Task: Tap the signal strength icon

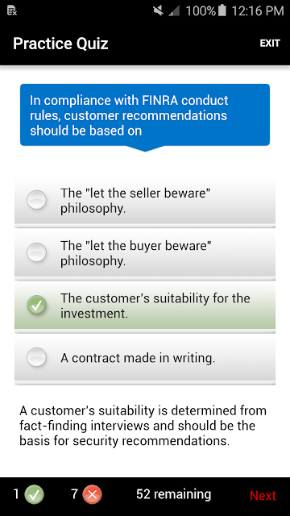Action: (174, 10)
